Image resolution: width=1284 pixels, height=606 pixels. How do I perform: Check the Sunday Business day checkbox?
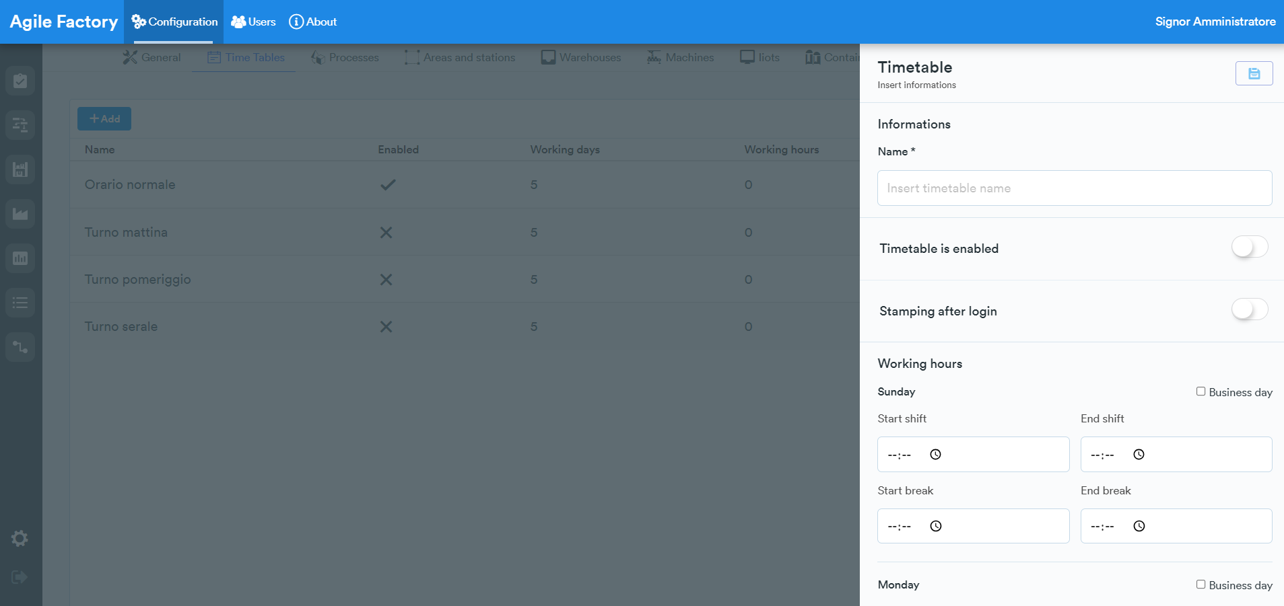[1201, 391]
